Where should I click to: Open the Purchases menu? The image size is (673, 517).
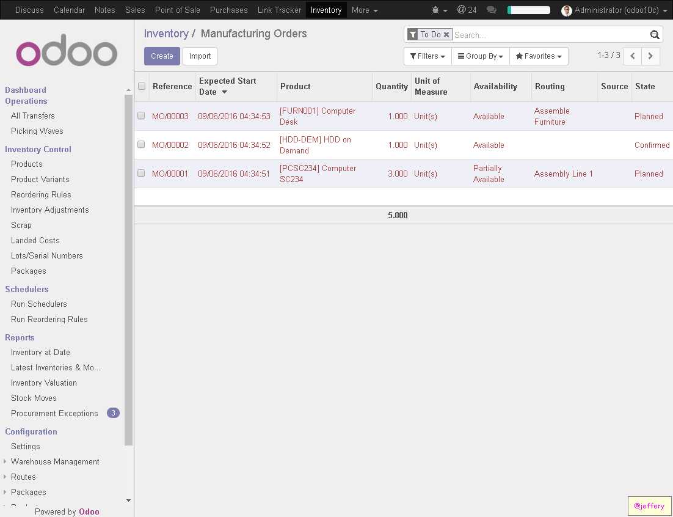pos(229,10)
